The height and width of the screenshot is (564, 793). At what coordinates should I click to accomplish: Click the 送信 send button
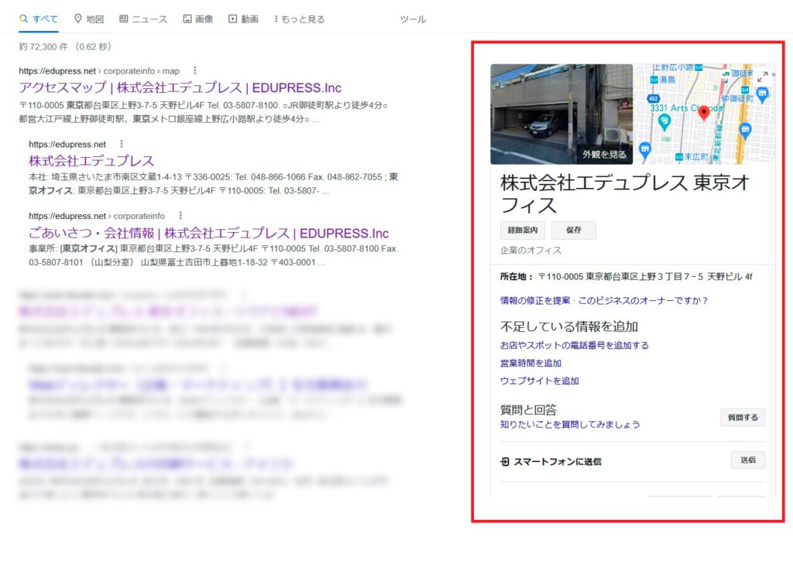tap(748, 460)
